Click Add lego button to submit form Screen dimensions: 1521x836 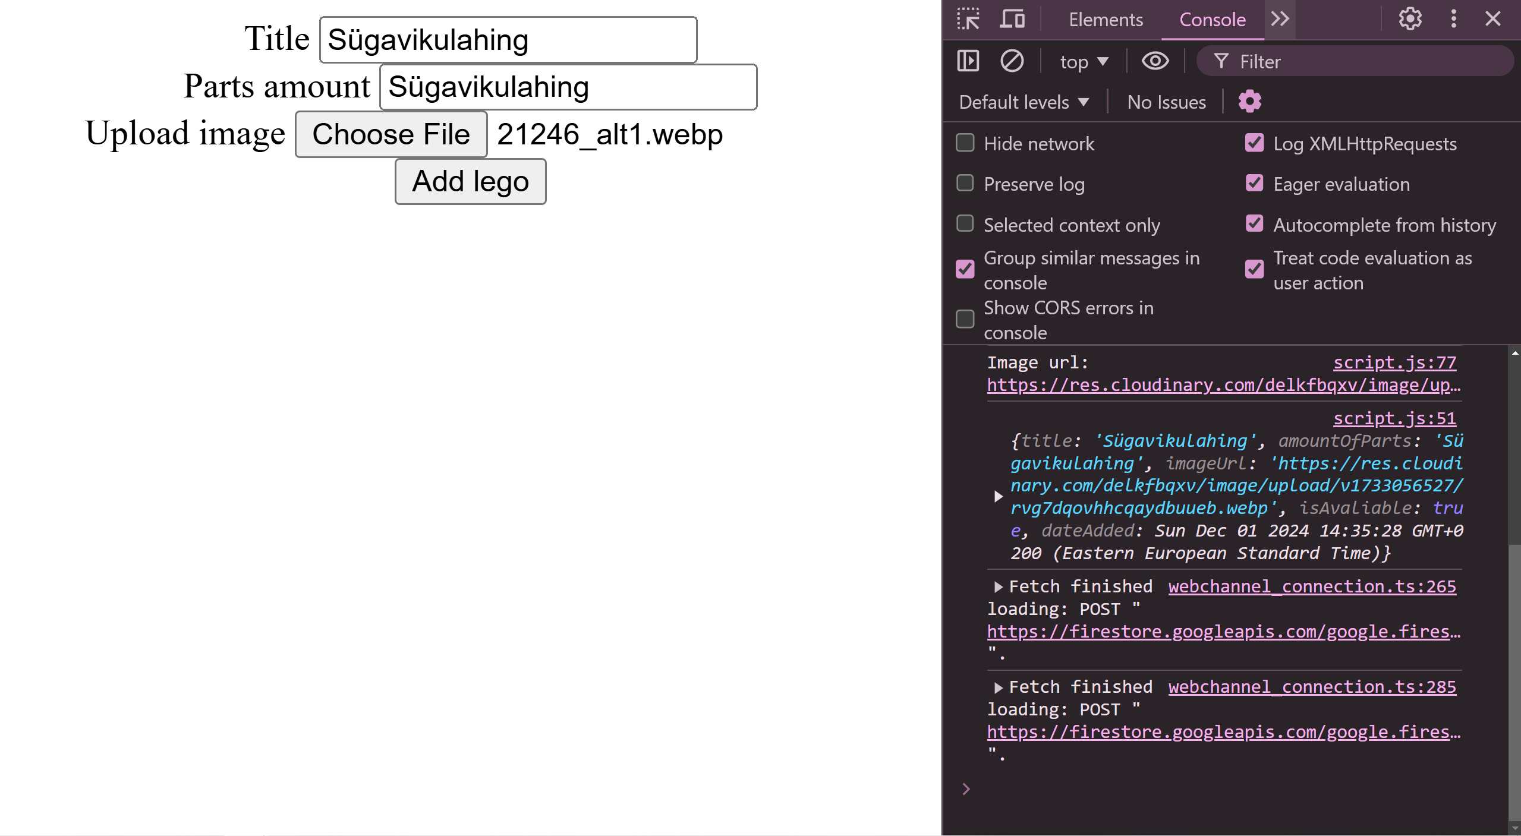coord(471,180)
